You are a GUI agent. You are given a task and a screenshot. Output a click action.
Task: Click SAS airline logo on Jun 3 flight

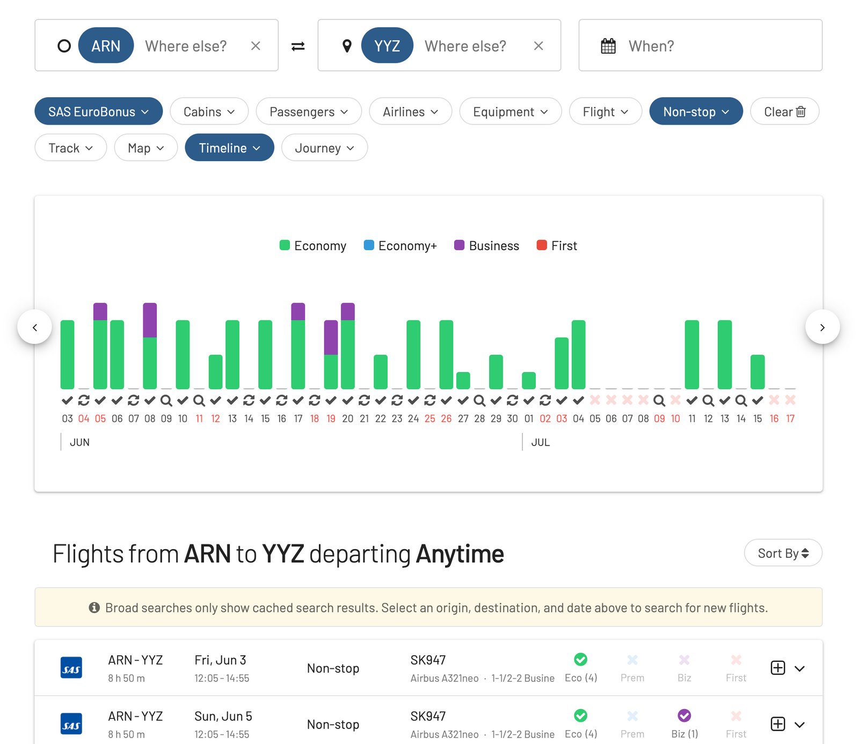[x=71, y=668]
